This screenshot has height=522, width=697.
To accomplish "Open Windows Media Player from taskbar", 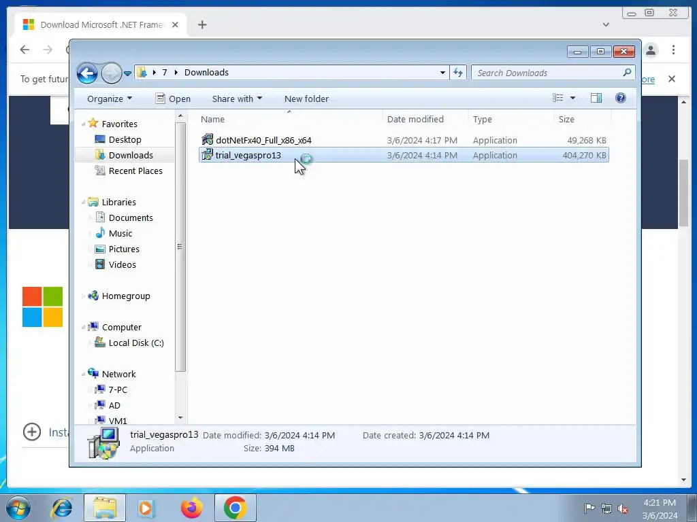I will (x=146, y=508).
